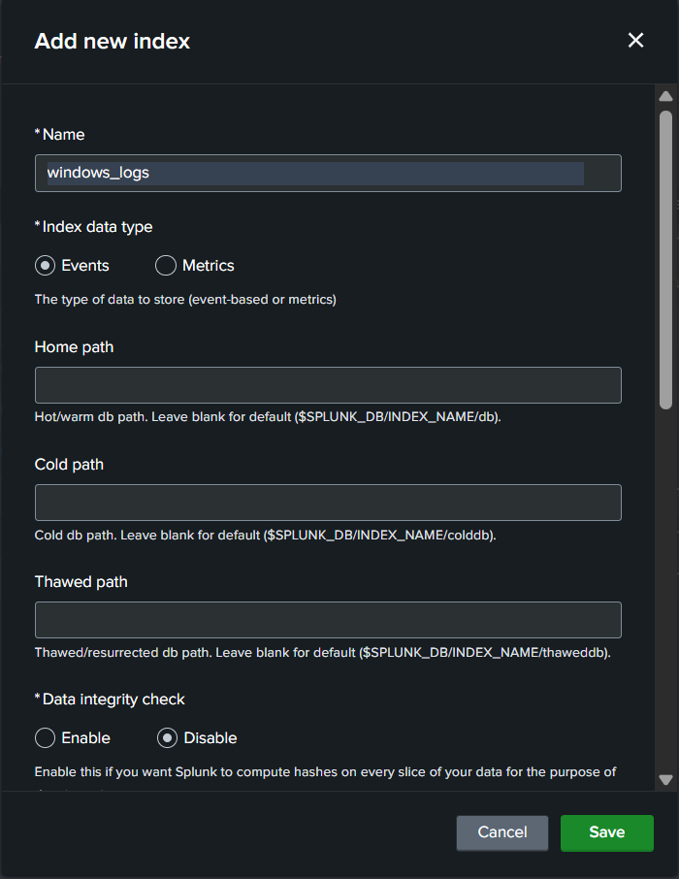This screenshot has width=679, height=879.
Task: Click the Home path label
Action: pyautogui.click(x=74, y=346)
